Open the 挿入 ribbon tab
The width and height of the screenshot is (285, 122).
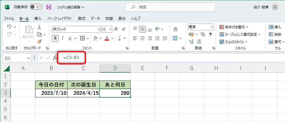[38, 18]
